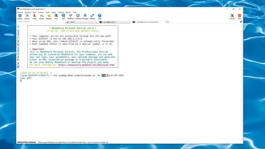Open the Sessions star icon in toolbar
The image size is (265, 149).
49,17
